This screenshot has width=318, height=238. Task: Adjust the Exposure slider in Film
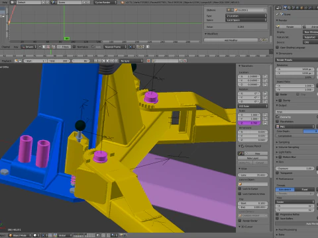point(295,169)
